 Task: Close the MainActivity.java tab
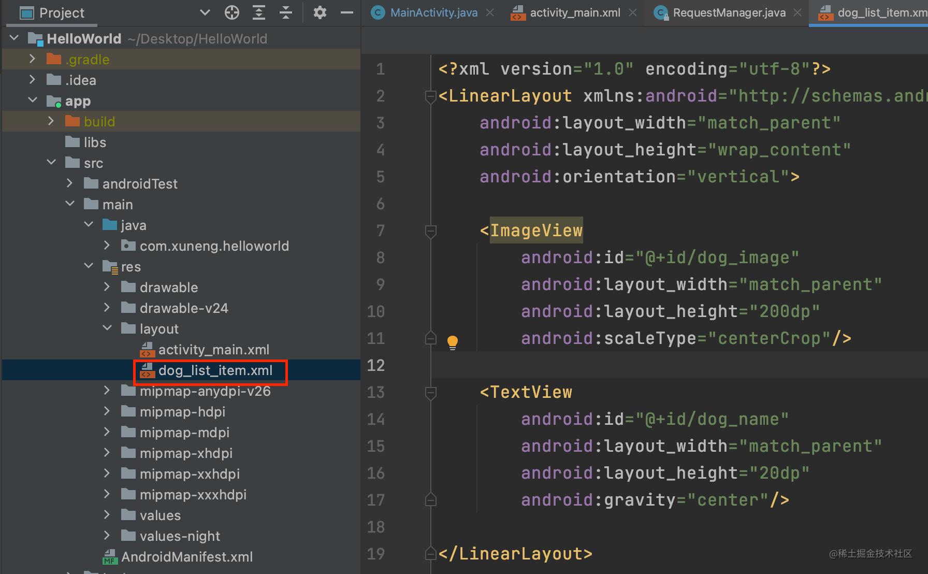coord(490,13)
